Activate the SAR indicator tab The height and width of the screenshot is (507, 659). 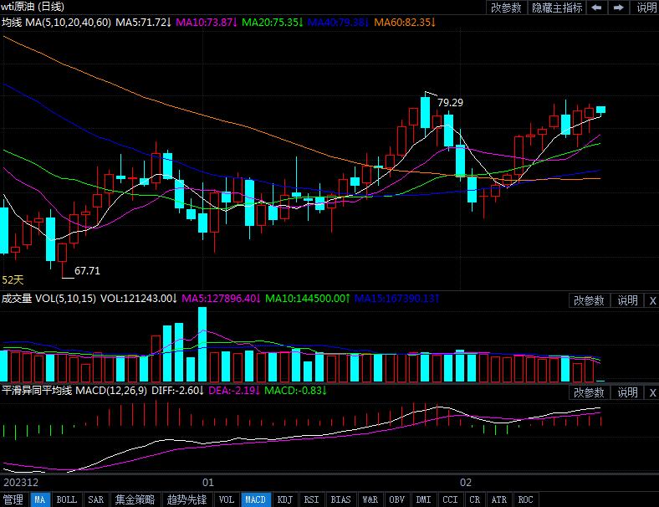(96, 499)
